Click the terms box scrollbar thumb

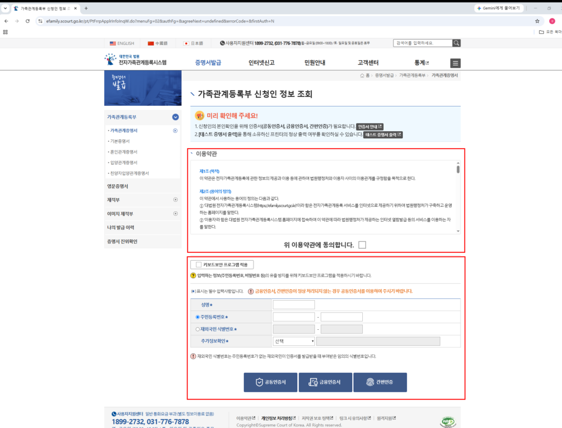(x=458, y=169)
